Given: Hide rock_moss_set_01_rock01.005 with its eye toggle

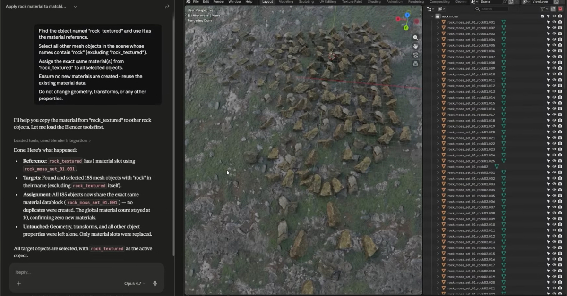Looking at the screenshot, I should (554, 45).
